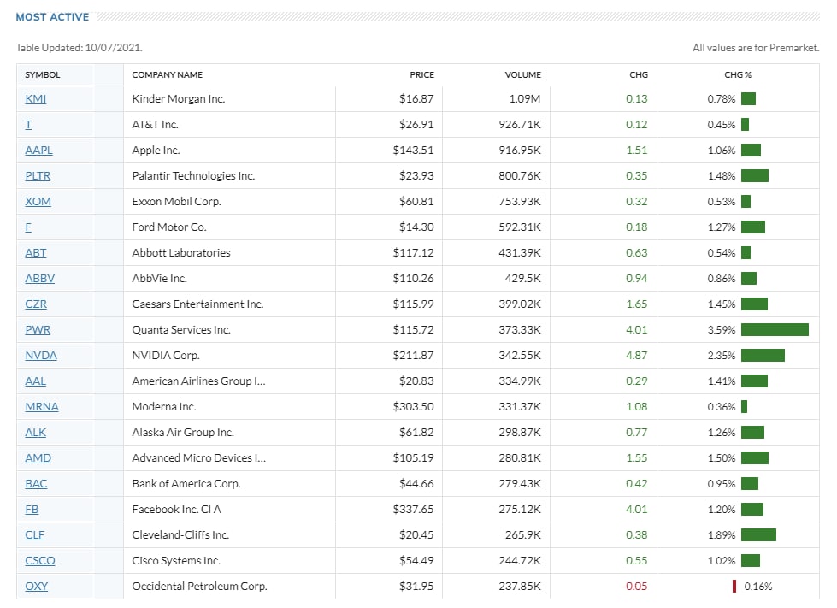Screen dimensions: 837x608
Task: Click the Premarket values note
Action: point(755,48)
